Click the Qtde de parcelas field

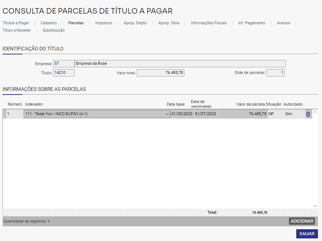tap(276, 73)
